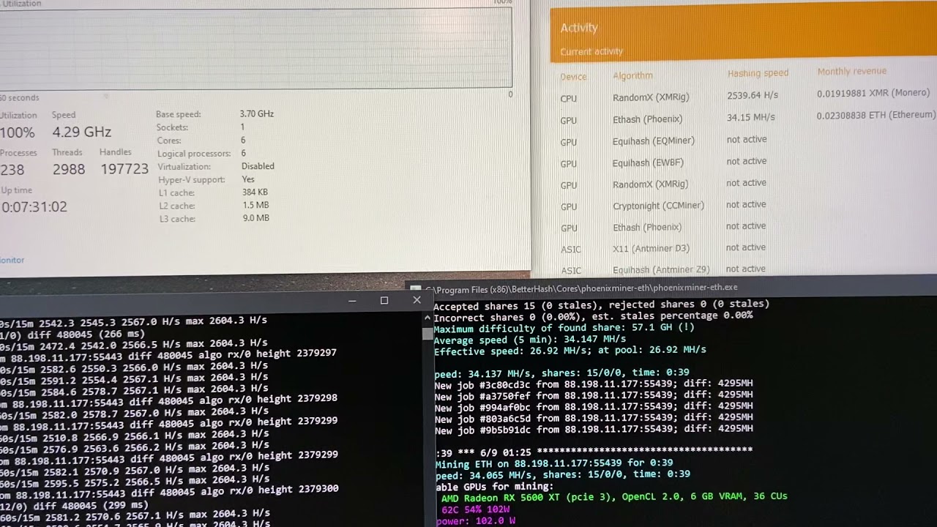This screenshot has height=527, width=937.
Task: Click the Algorithm column header
Action: pyautogui.click(x=632, y=75)
